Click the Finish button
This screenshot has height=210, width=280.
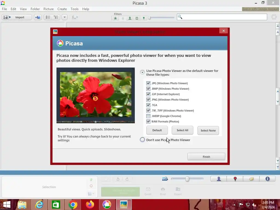pos(206,157)
